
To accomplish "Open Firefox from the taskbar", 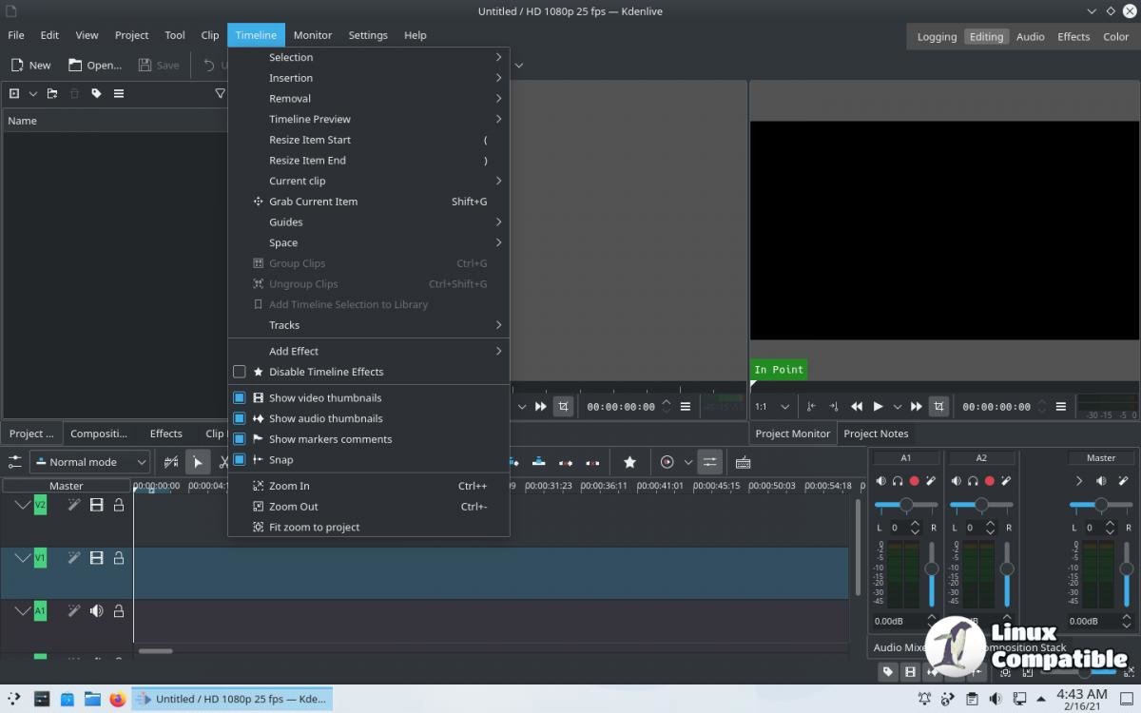I will [118, 699].
